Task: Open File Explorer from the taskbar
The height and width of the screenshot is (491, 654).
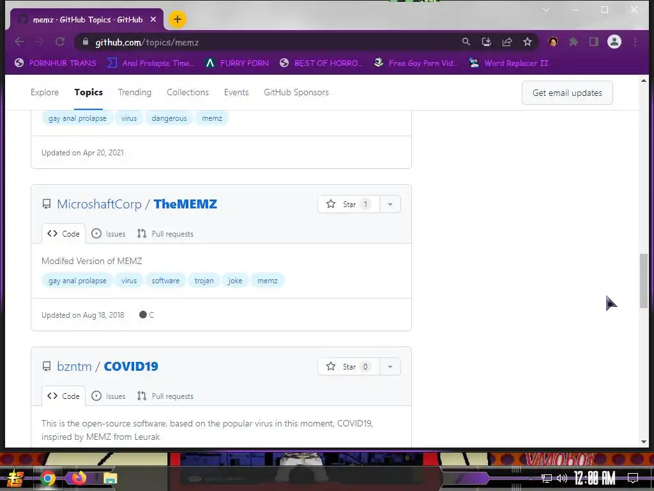Action: pyautogui.click(x=110, y=478)
